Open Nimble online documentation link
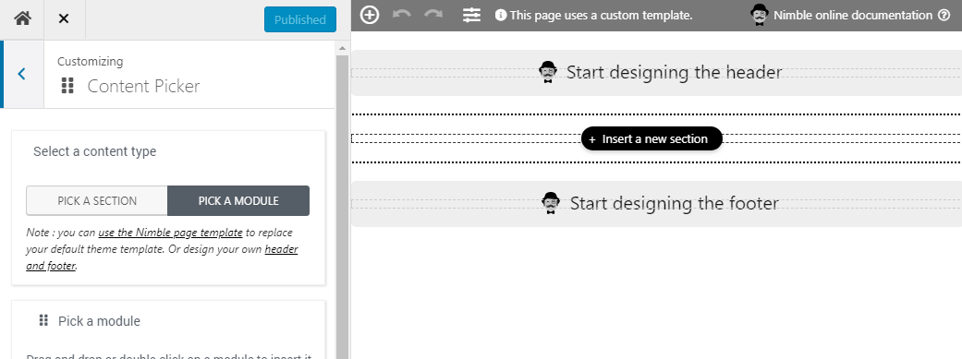The width and height of the screenshot is (962, 359). pos(853,16)
